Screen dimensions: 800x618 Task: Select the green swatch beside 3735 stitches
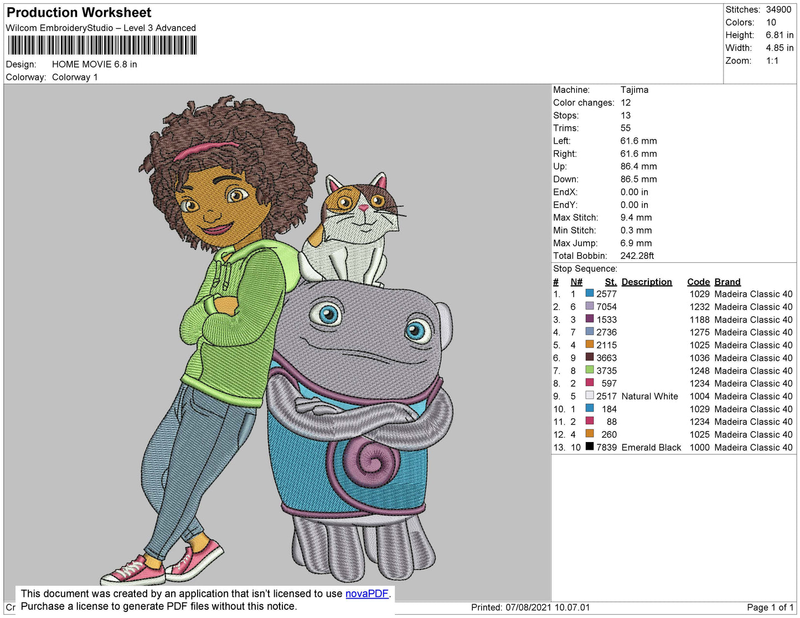(x=590, y=371)
